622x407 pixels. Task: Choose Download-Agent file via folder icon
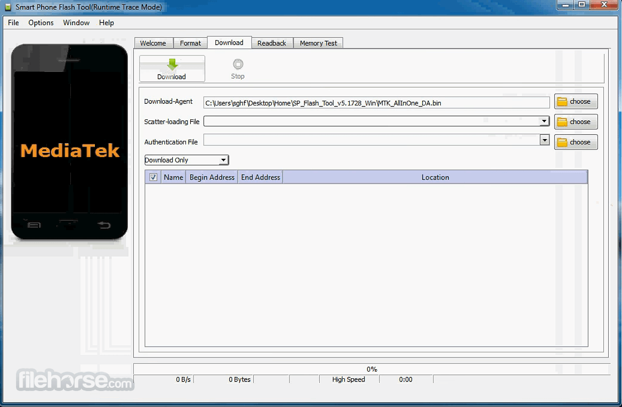point(562,102)
